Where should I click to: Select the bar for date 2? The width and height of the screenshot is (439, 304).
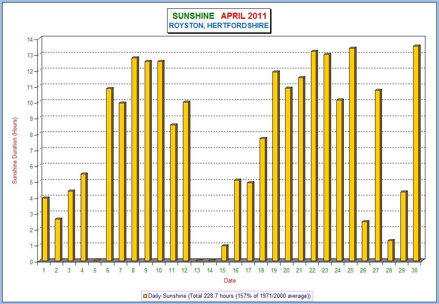coord(58,240)
